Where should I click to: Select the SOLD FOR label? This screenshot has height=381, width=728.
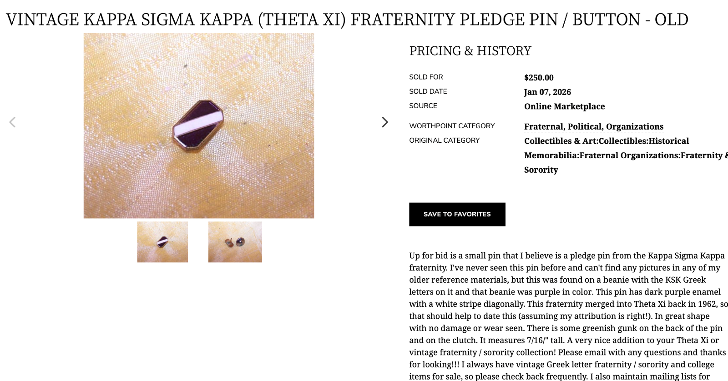click(x=426, y=77)
